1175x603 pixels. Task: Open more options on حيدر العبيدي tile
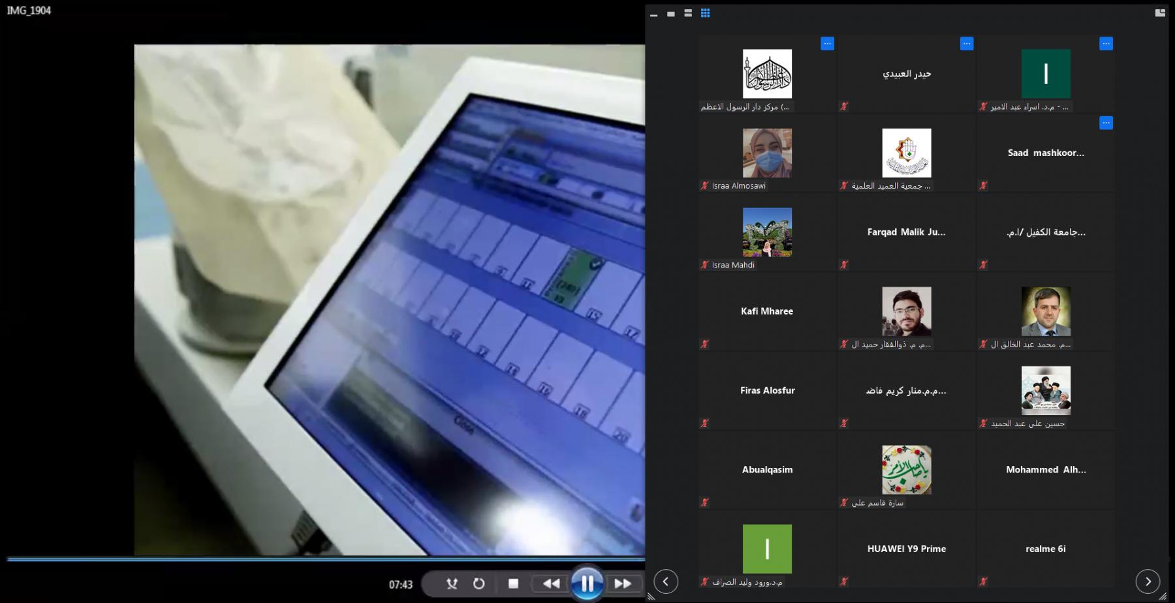(967, 44)
